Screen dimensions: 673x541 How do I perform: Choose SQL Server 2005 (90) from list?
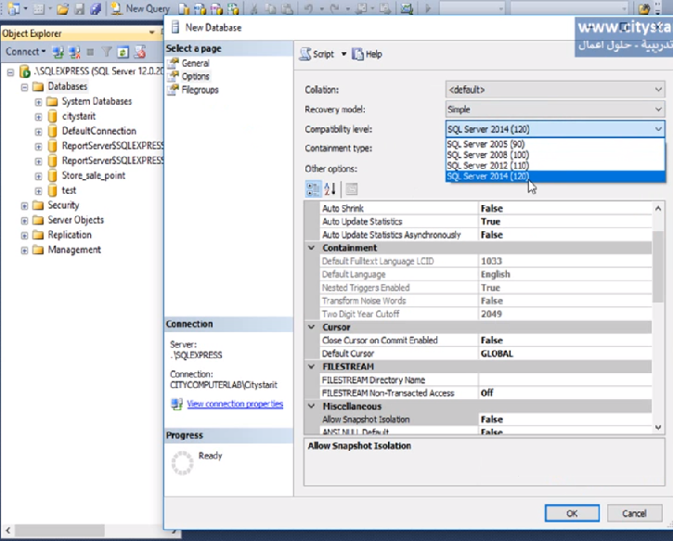555,144
